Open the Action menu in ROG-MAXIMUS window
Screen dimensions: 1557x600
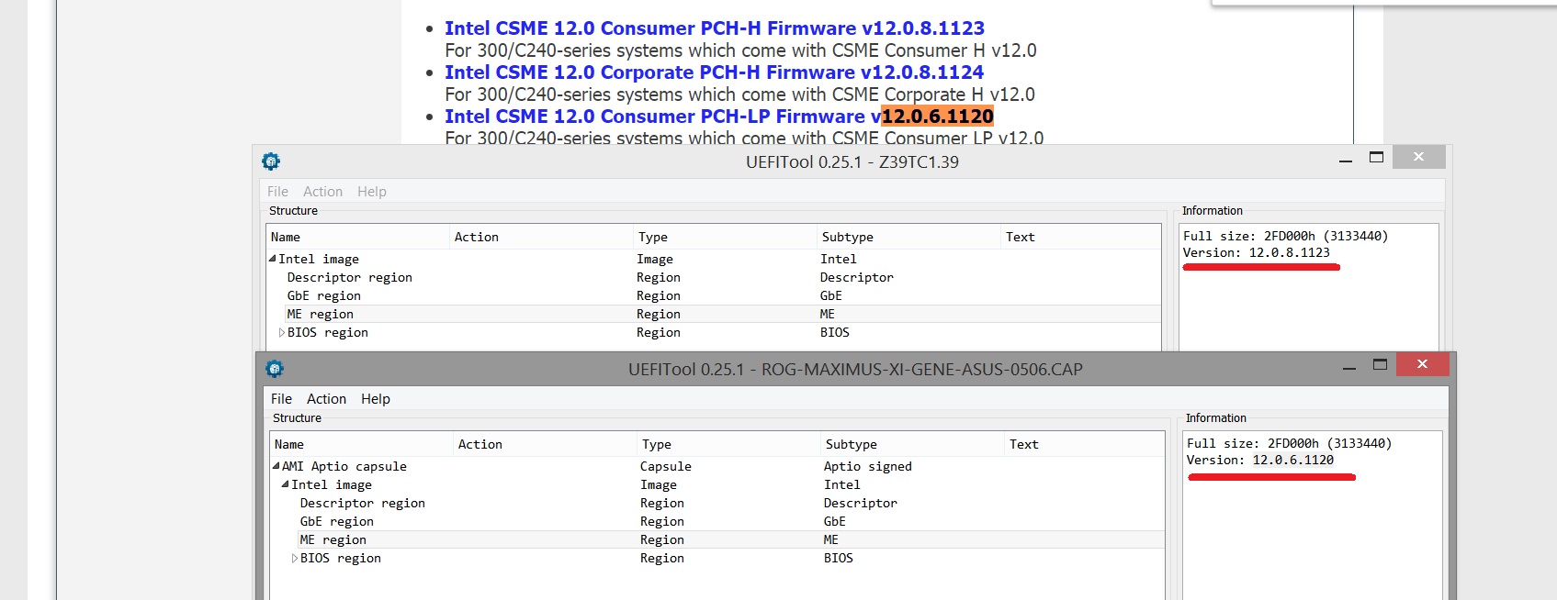(x=326, y=399)
